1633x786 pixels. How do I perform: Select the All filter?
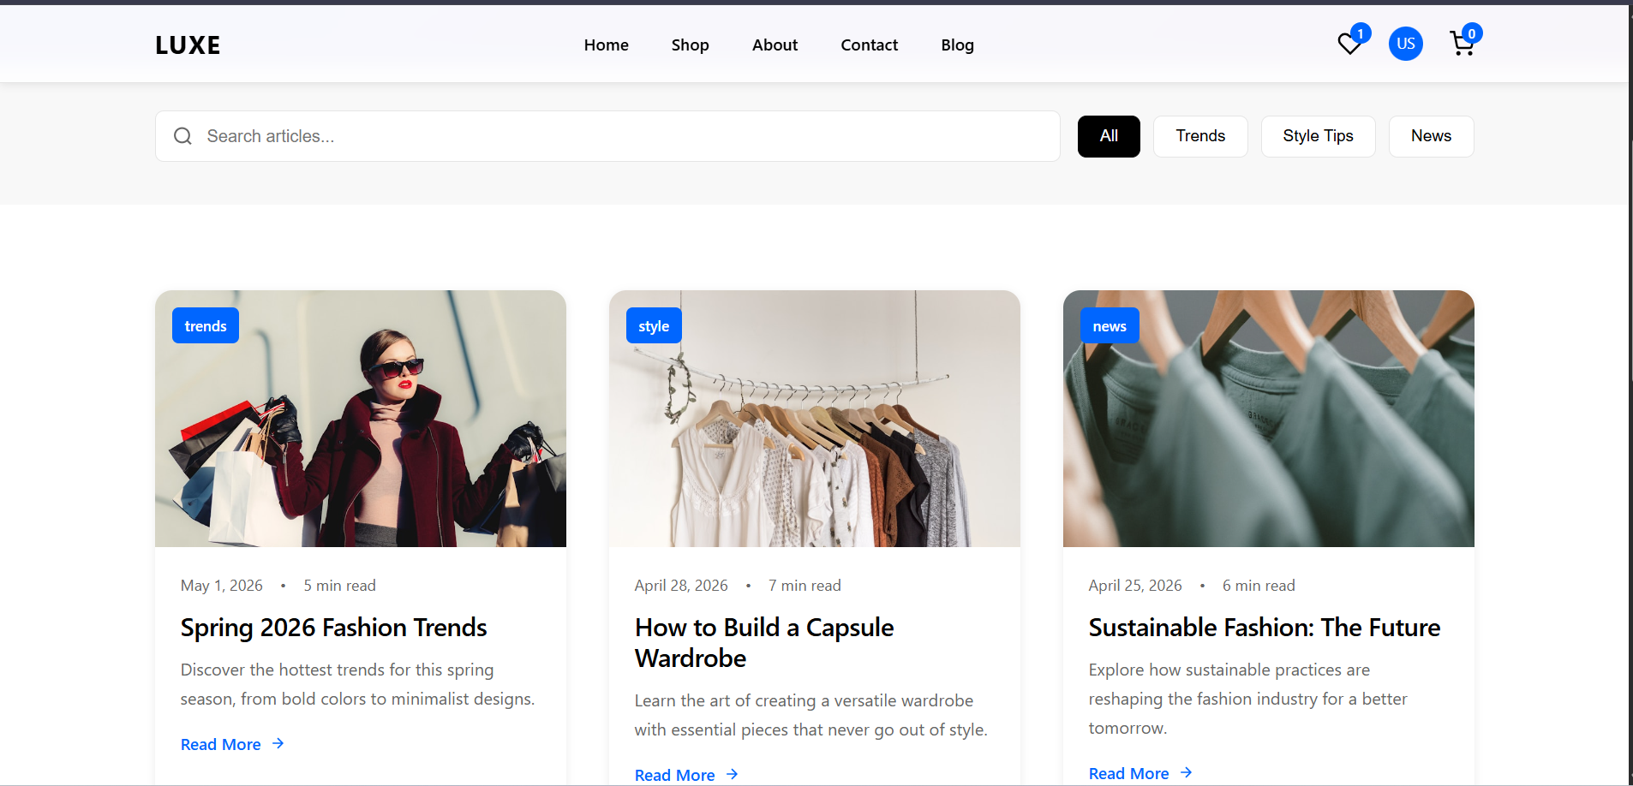pos(1109,136)
